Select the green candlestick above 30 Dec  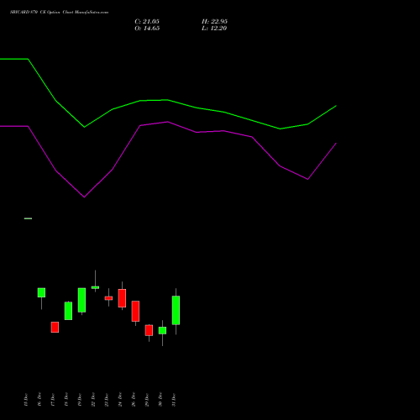tap(162, 330)
